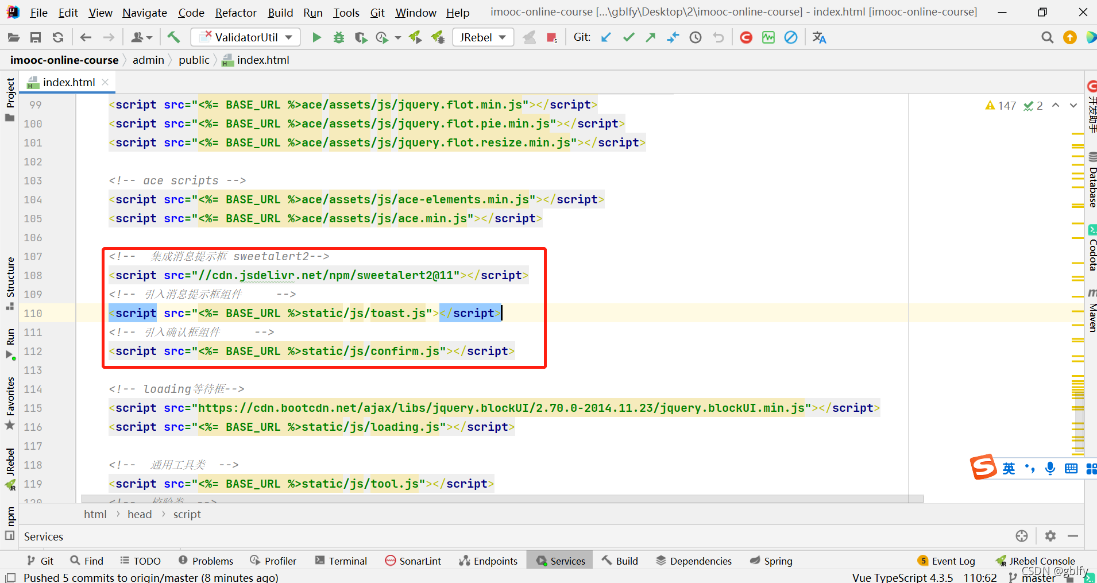Debug with JRebel rocket-bug icon

(438, 37)
